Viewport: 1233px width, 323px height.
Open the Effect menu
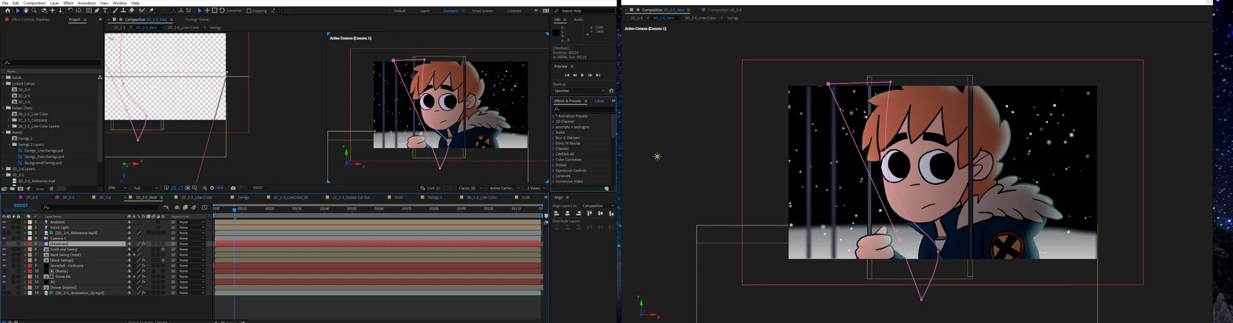[x=68, y=3]
